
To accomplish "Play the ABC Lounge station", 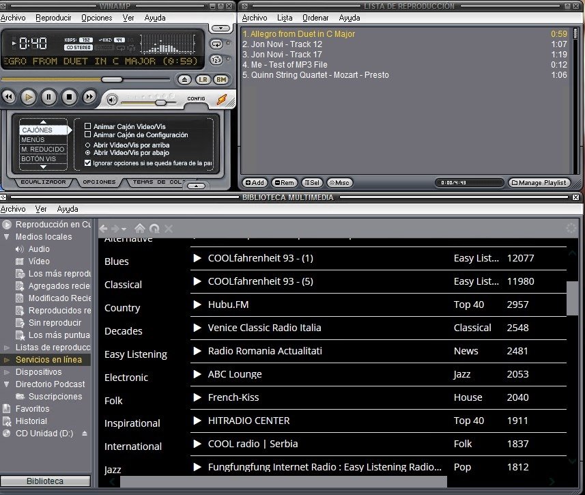I will [x=197, y=374].
